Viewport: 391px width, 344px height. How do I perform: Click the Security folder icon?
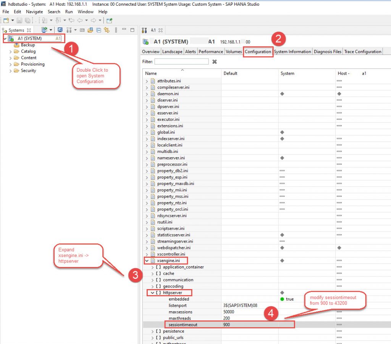16,71
